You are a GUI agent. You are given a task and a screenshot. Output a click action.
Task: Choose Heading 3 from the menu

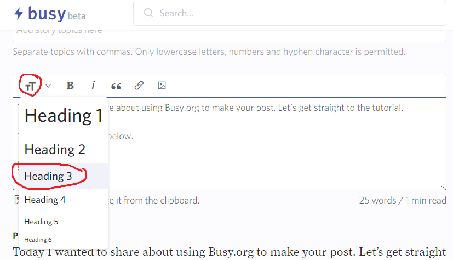coord(64,176)
